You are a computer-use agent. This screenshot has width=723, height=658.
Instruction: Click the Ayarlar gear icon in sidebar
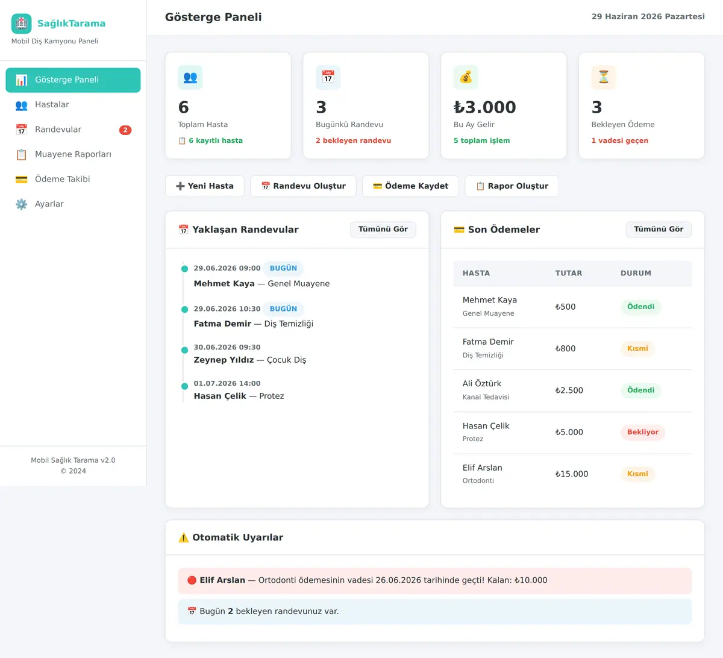22,204
